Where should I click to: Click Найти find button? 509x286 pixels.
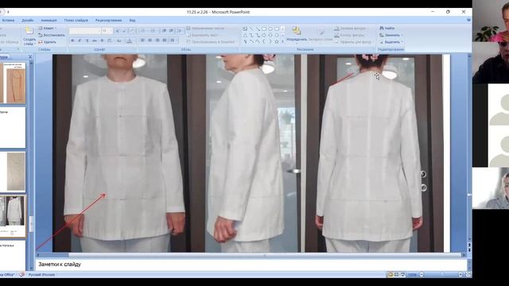click(x=387, y=29)
